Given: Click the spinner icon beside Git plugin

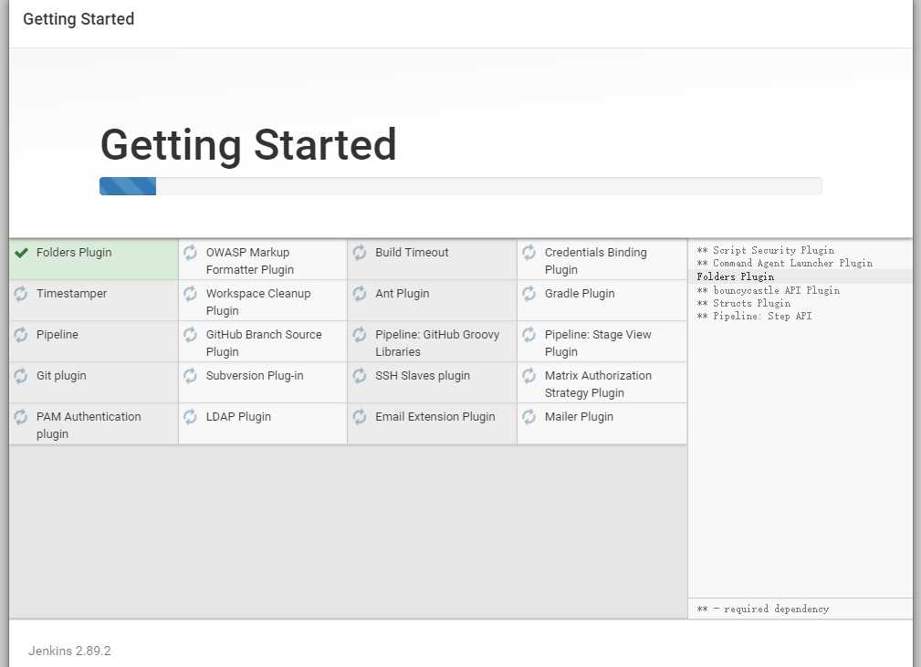Looking at the screenshot, I should coord(21,376).
